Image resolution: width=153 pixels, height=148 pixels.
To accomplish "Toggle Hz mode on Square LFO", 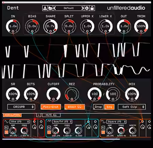I will [x=103, y=128].
